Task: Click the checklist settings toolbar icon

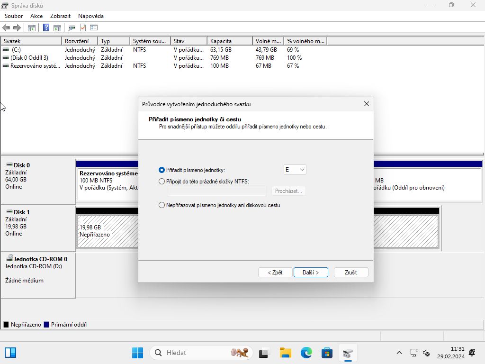Action: coord(94,28)
